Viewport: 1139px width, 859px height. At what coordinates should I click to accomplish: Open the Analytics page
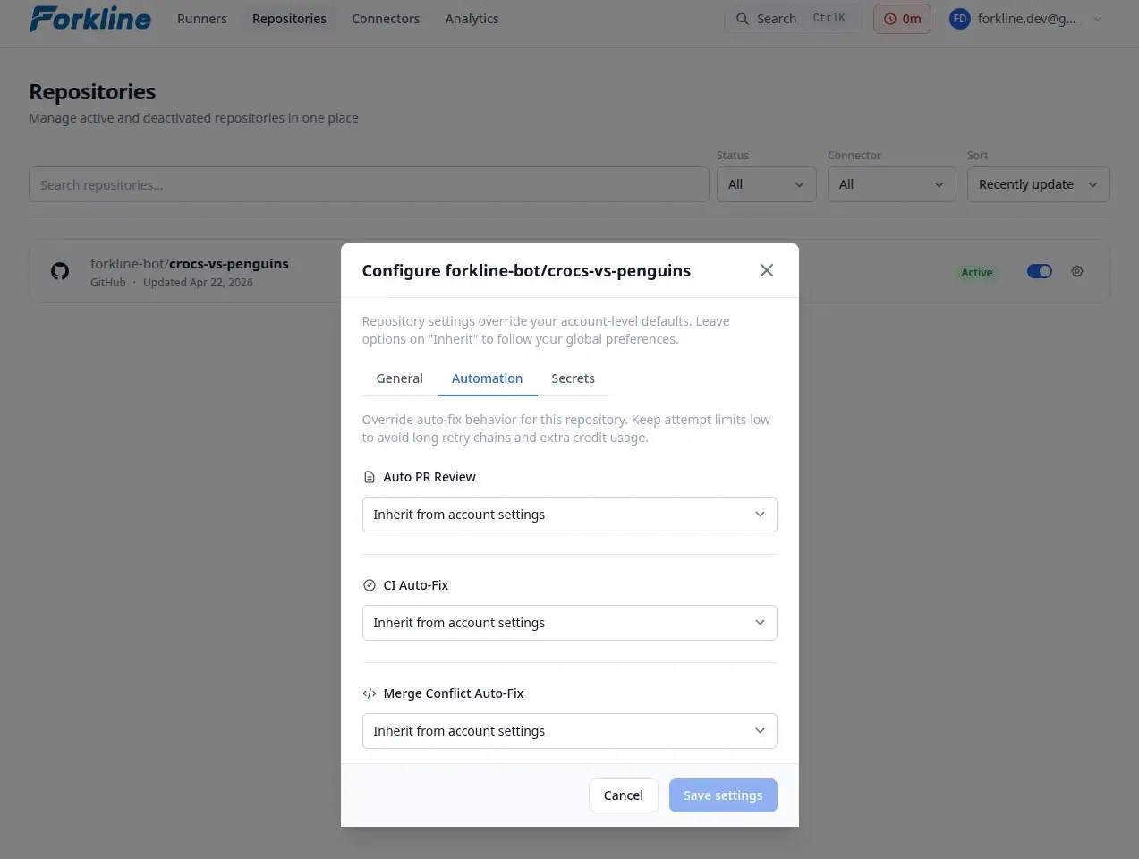472,19
